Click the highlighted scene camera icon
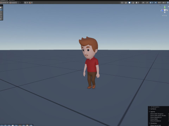Screen dimensions: 169x126 point(151,2)
